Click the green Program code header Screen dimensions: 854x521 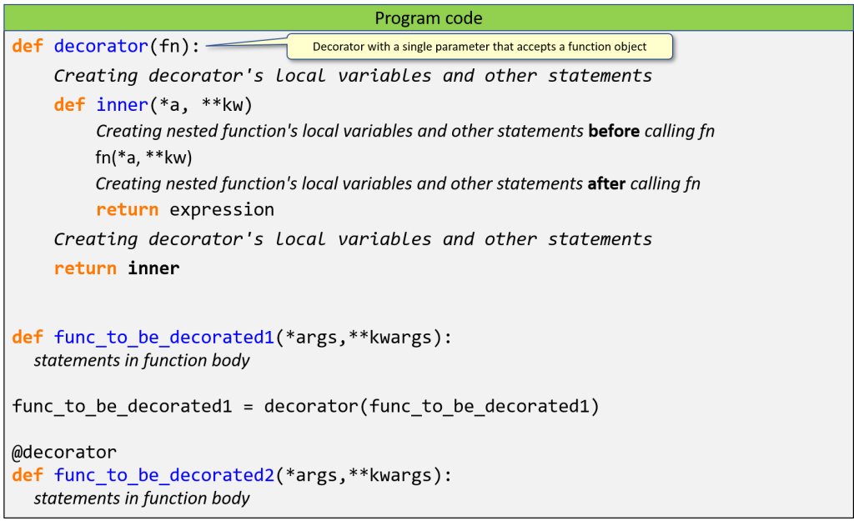(x=427, y=18)
